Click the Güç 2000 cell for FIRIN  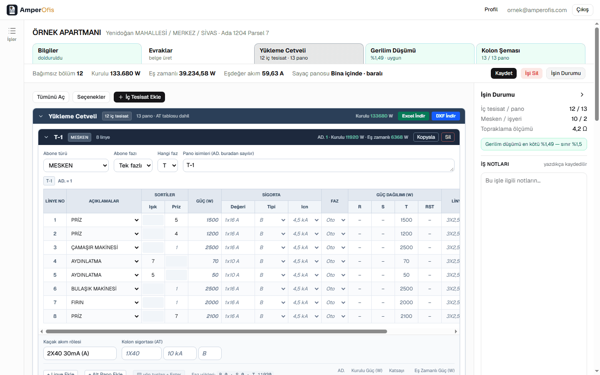pos(205,302)
